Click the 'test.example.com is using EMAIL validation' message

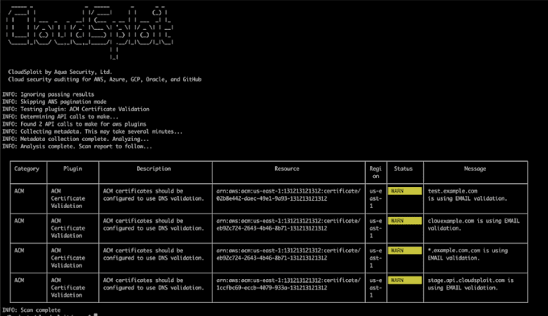pyautogui.click(x=467, y=195)
